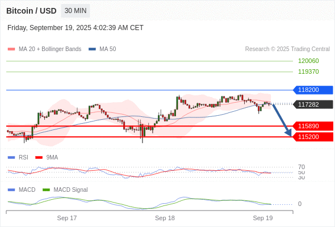The height and width of the screenshot is (227, 335).
Task: Click the Research © 2025 Trading Central text
Action: (x=287, y=49)
